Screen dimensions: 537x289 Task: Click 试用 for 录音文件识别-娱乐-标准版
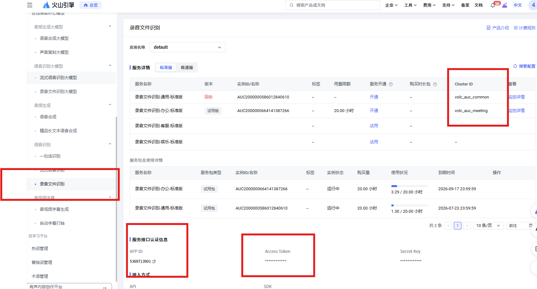374,142
